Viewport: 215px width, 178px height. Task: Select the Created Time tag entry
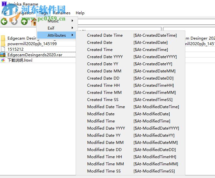(x=131, y=50)
